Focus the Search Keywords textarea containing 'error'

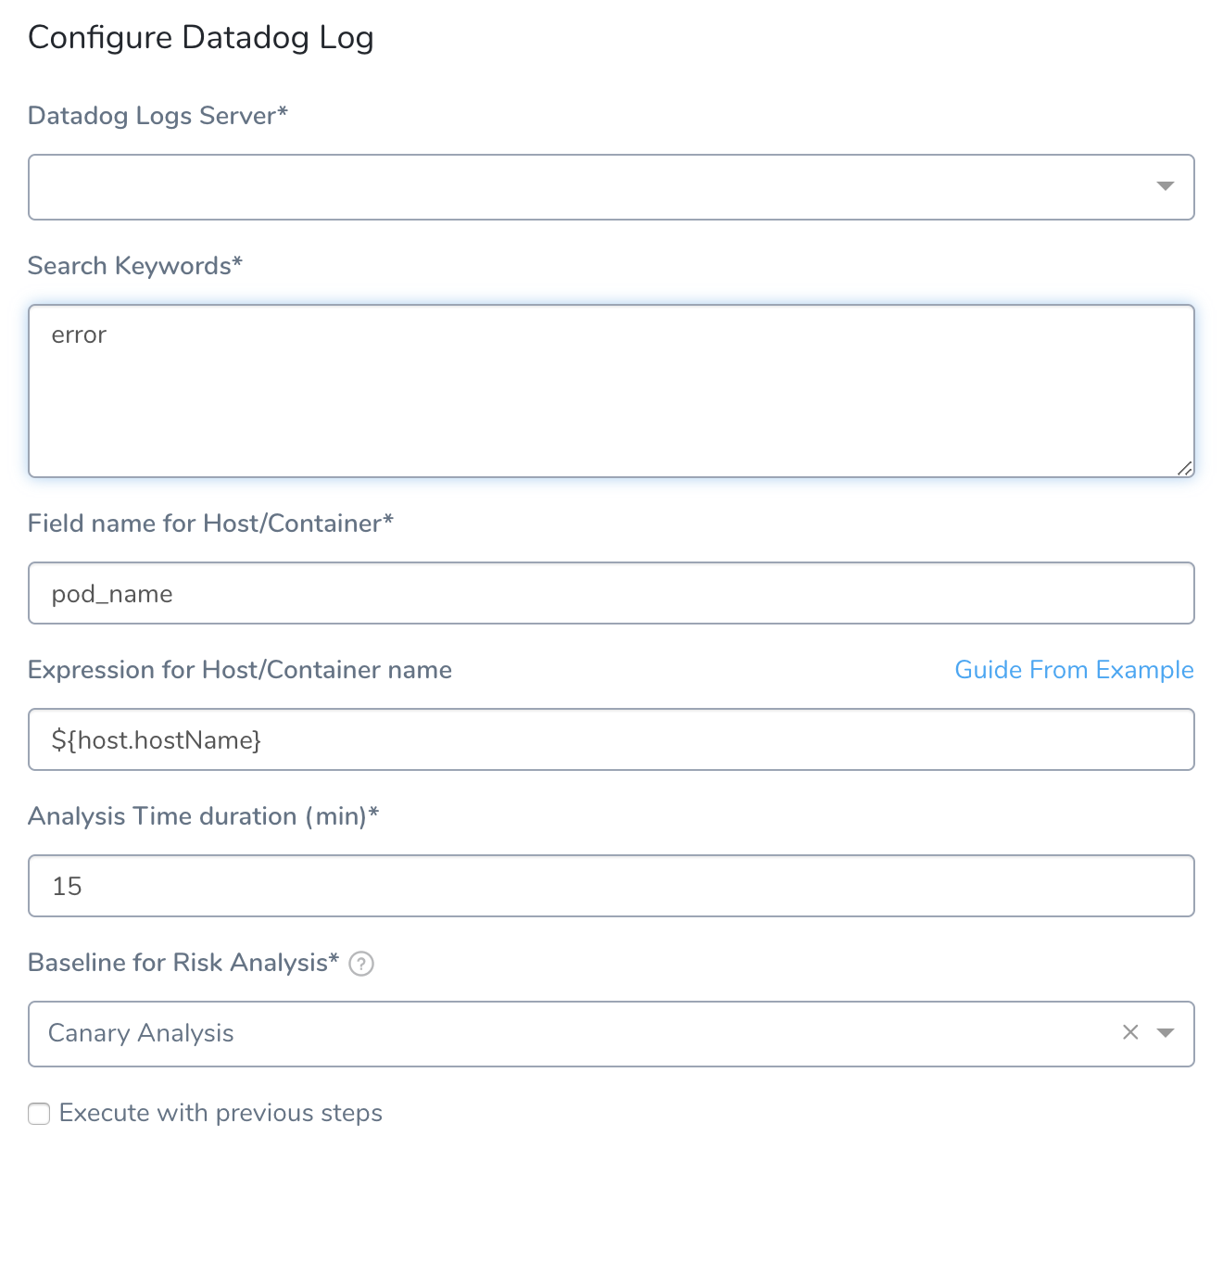[611, 391]
